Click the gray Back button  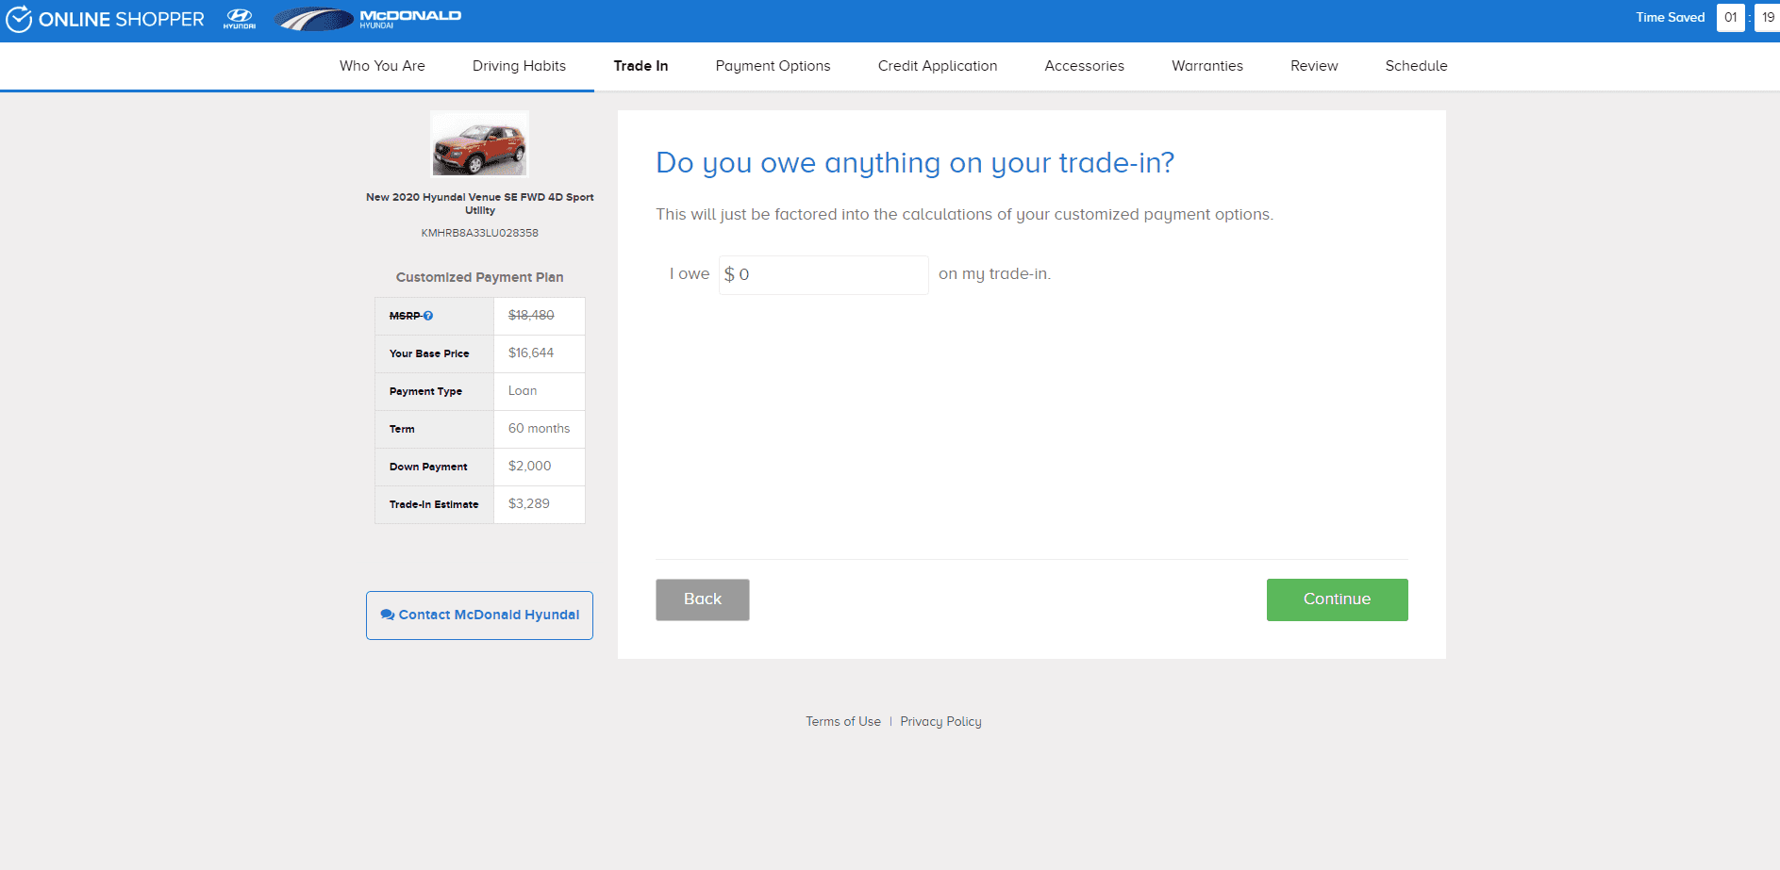pyautogui.click(x=703, y=599)
